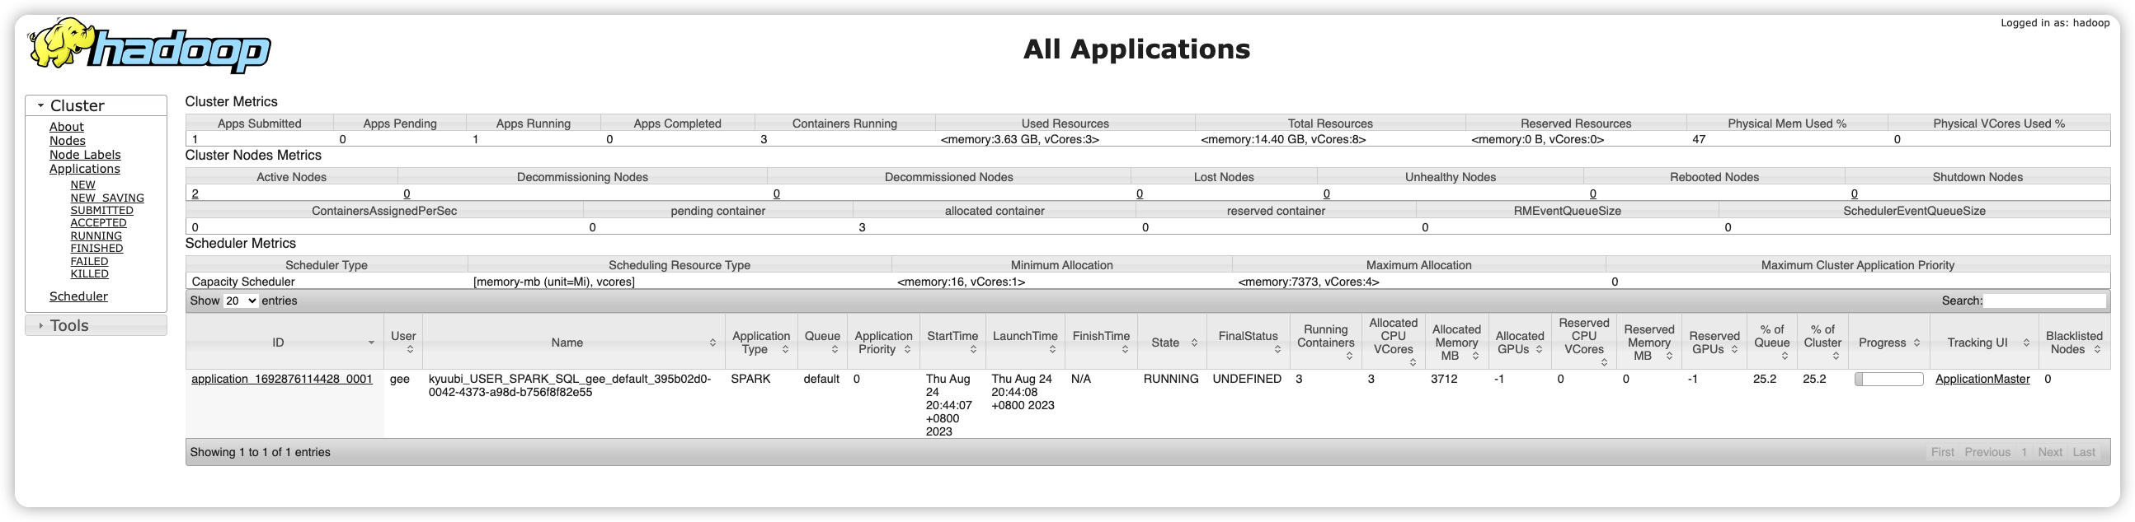Open the Scheduler page from sidebar
This screenshot has width=2135, height=522.
pyautogui.click(x=78, y=296)
